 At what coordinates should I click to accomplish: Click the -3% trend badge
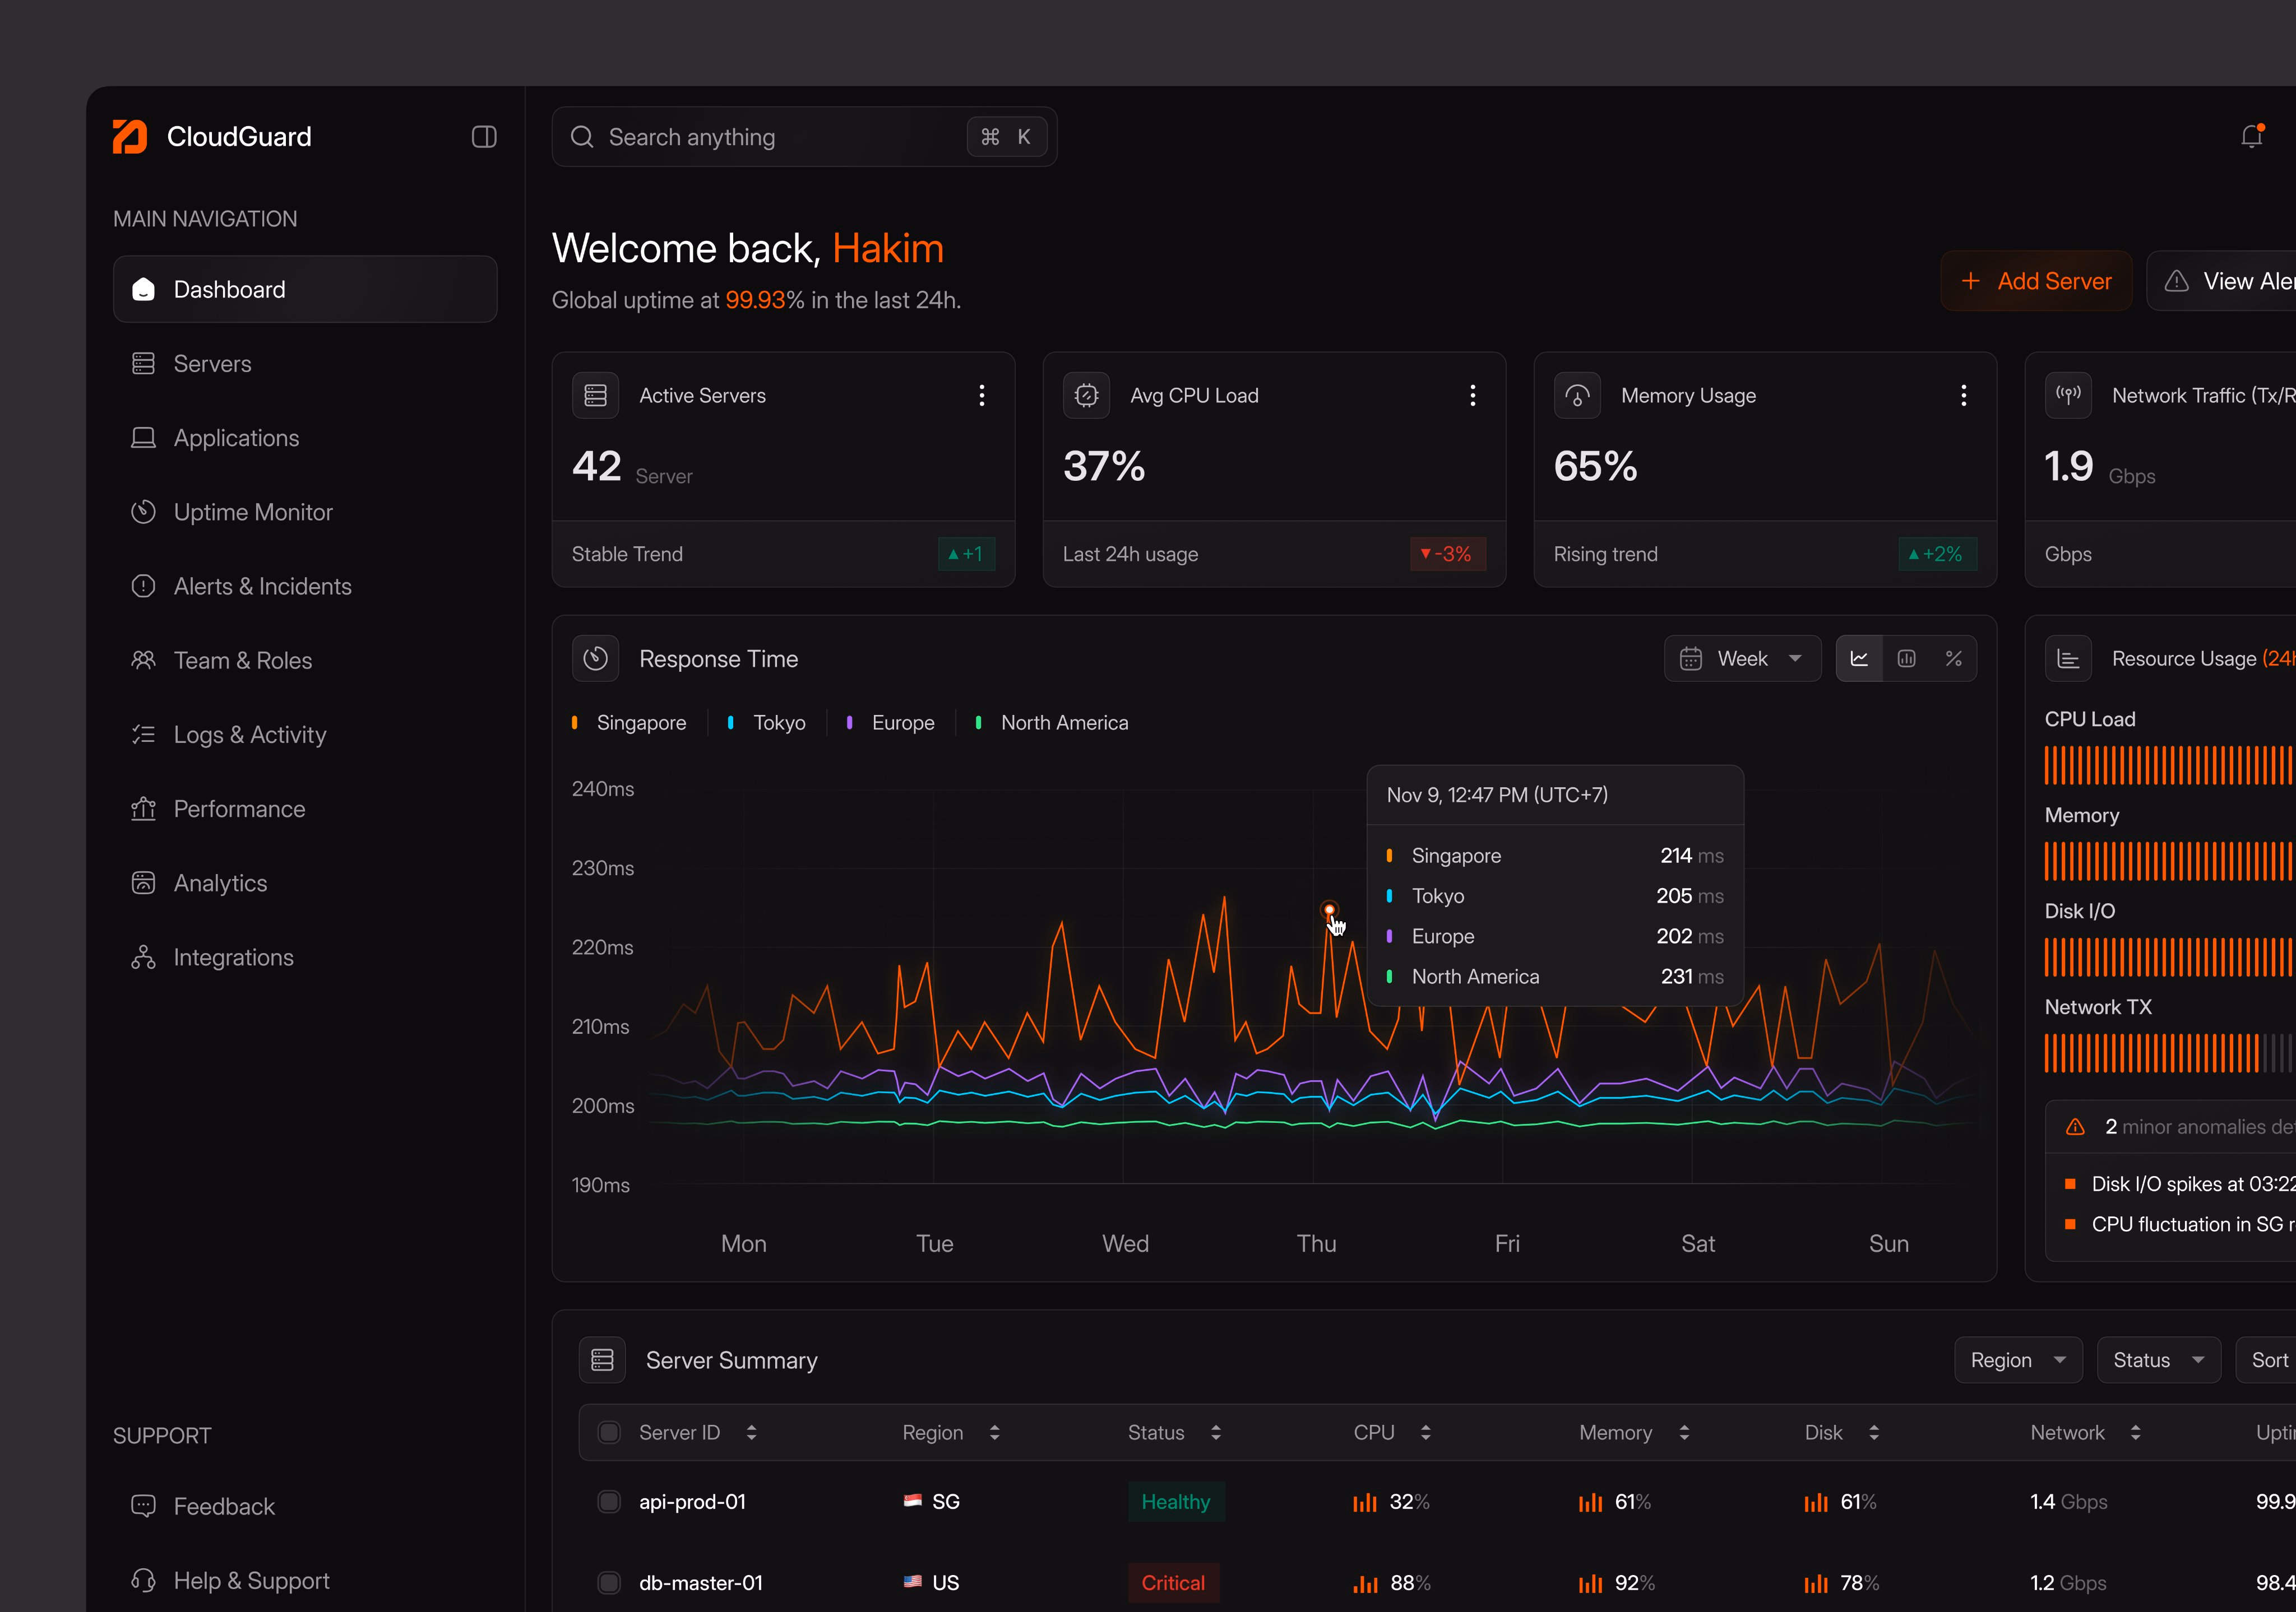click(x=1447, y=554)
